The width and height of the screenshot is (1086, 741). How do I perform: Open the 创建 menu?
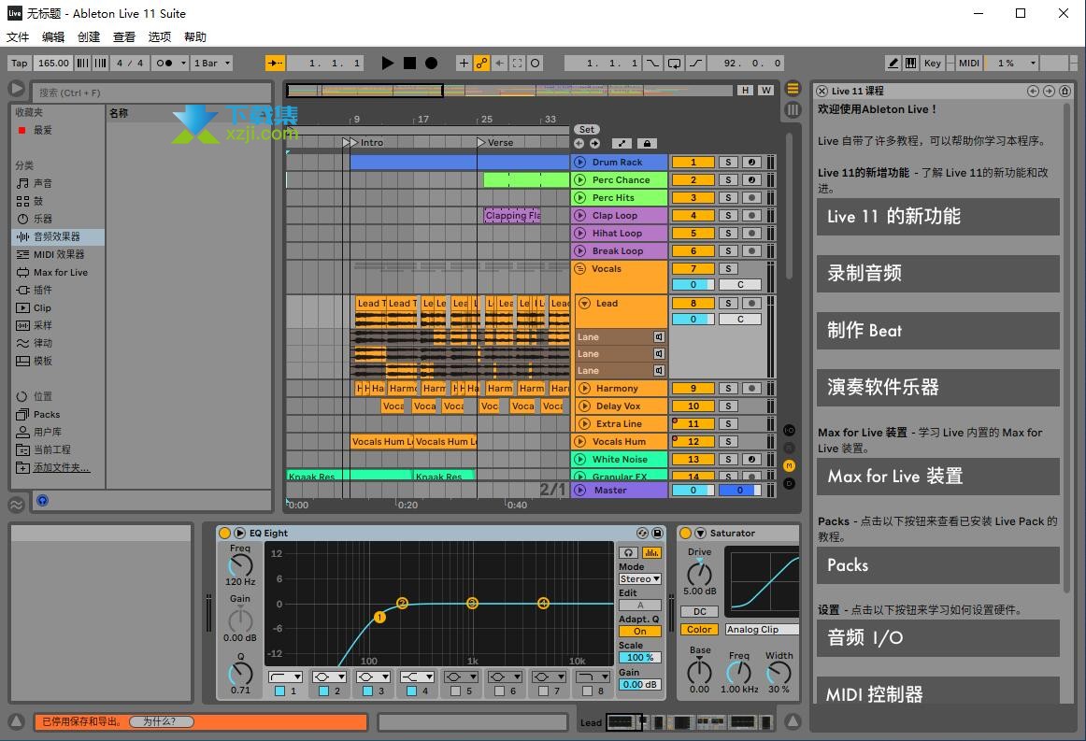[89, 36]
